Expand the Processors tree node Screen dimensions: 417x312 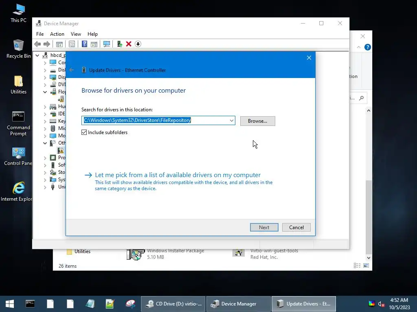coord(45,158)
